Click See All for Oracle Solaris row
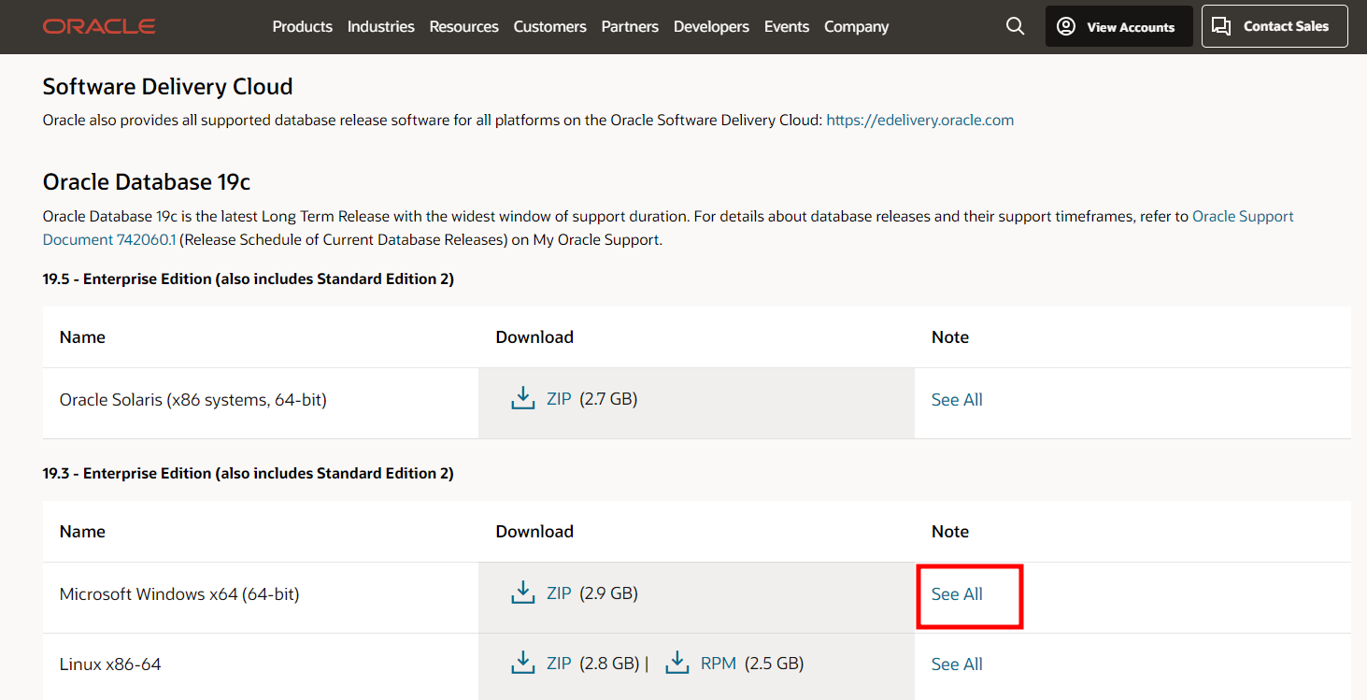Image resolution: width=1367 pixels, height=700 pixels. click(x=957, y=400)
